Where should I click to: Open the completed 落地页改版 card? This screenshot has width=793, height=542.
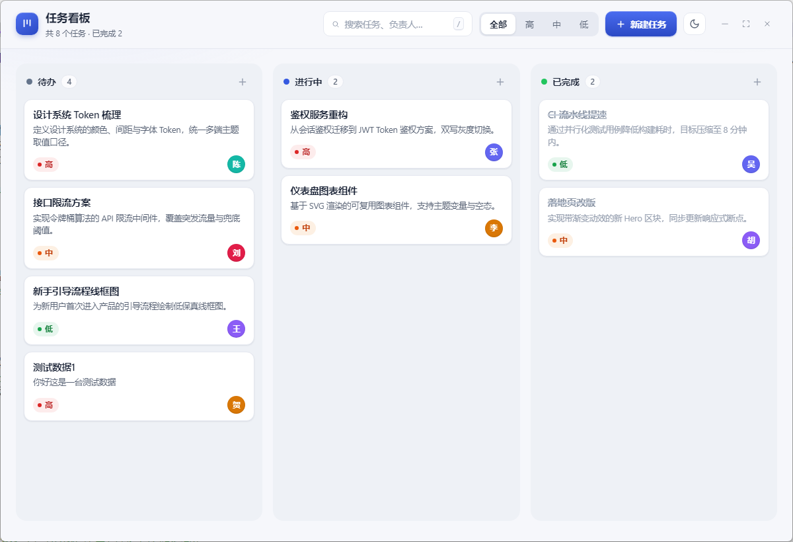(x=654, y=222)
